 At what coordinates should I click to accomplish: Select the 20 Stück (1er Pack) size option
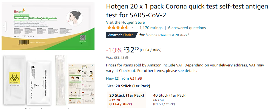point(126,100)
